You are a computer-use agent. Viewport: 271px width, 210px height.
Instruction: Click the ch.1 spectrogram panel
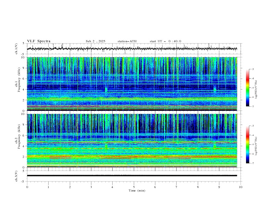(132, 84)
